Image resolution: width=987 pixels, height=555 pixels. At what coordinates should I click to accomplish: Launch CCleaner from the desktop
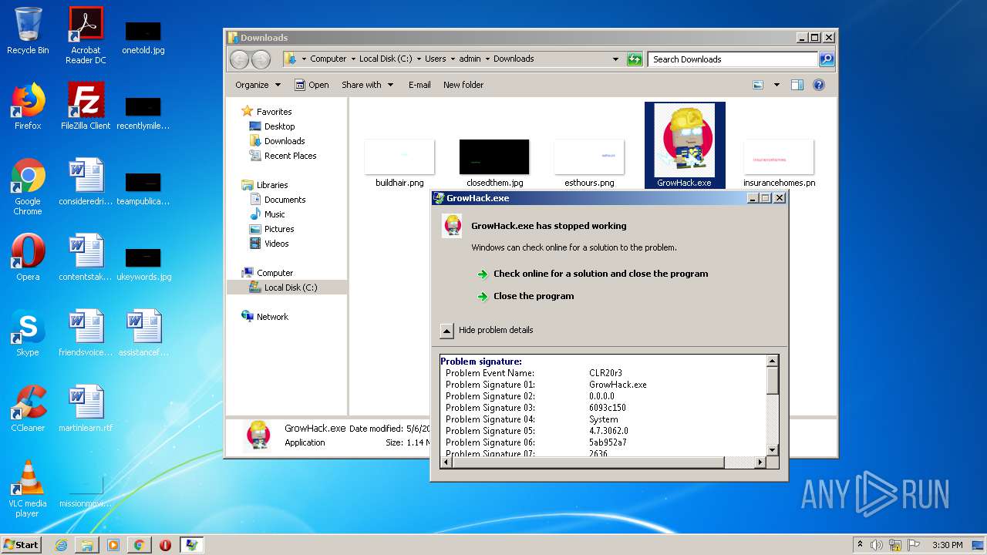pos(28,409)
